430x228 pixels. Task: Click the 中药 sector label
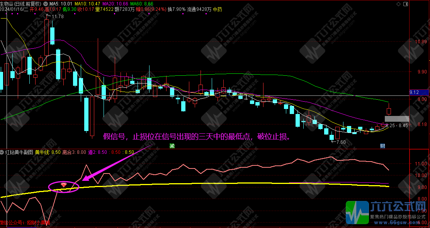(219, 9)
